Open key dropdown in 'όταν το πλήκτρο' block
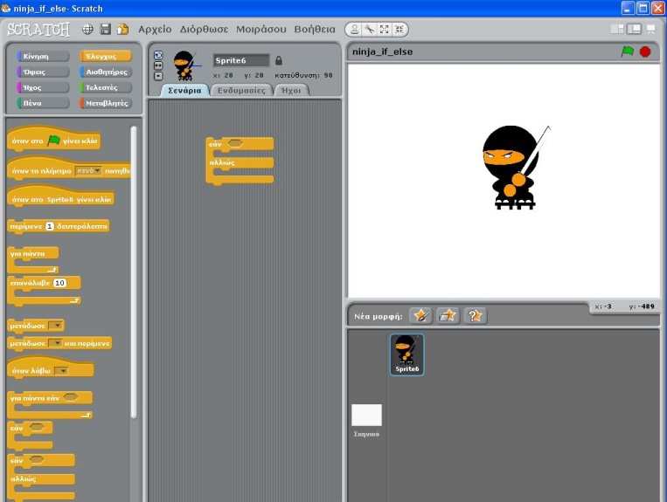 click(x=88, y=171)
